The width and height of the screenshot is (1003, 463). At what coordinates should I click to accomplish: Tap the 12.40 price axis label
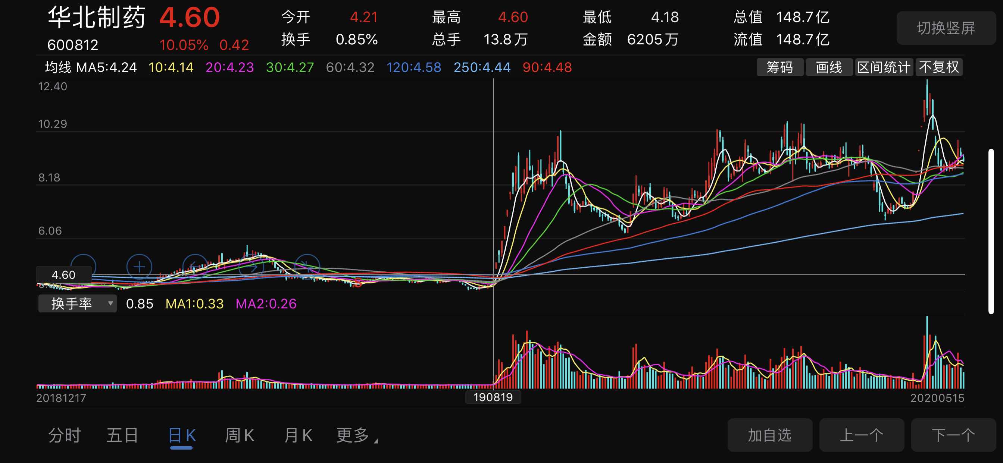click(x=53, y=86)
